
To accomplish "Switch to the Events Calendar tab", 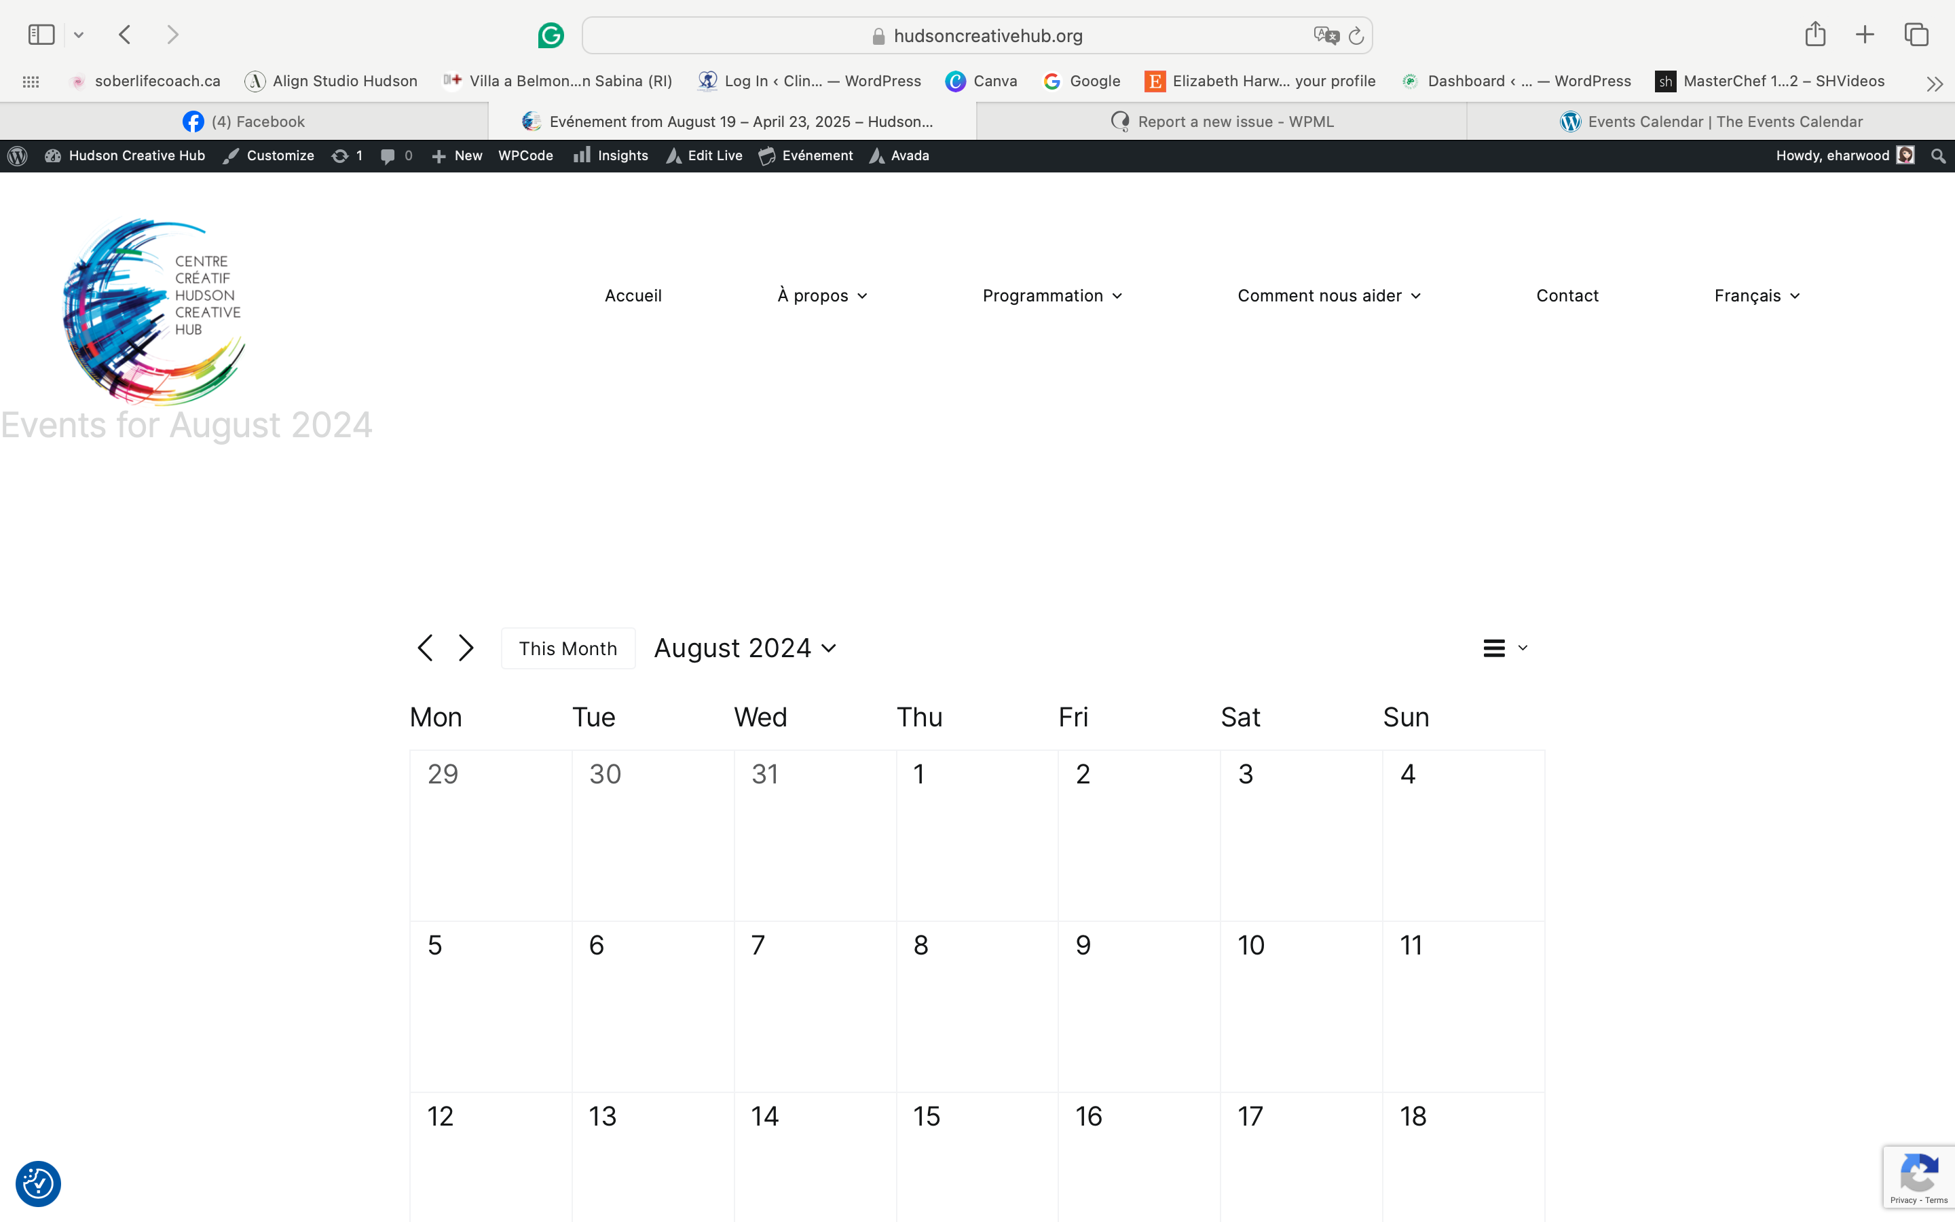I will pos(1711,122).
